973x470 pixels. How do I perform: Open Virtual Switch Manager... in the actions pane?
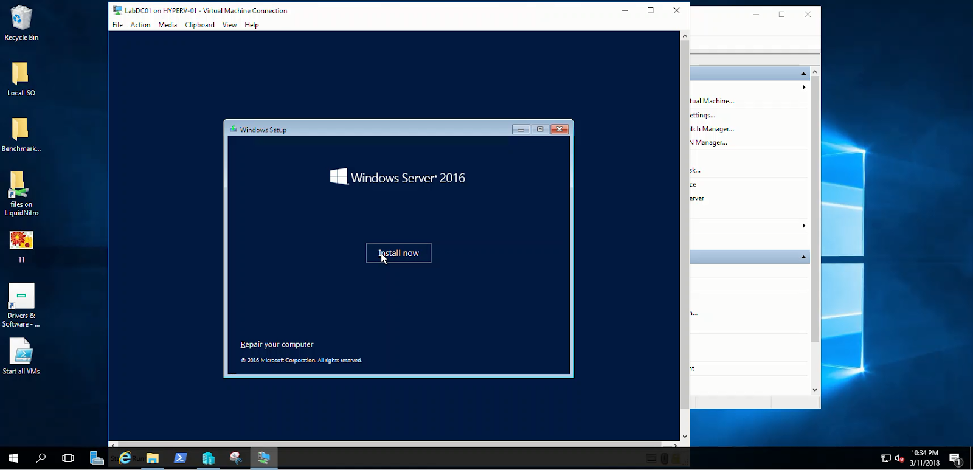pyautogui.click(x=712, y=129)
